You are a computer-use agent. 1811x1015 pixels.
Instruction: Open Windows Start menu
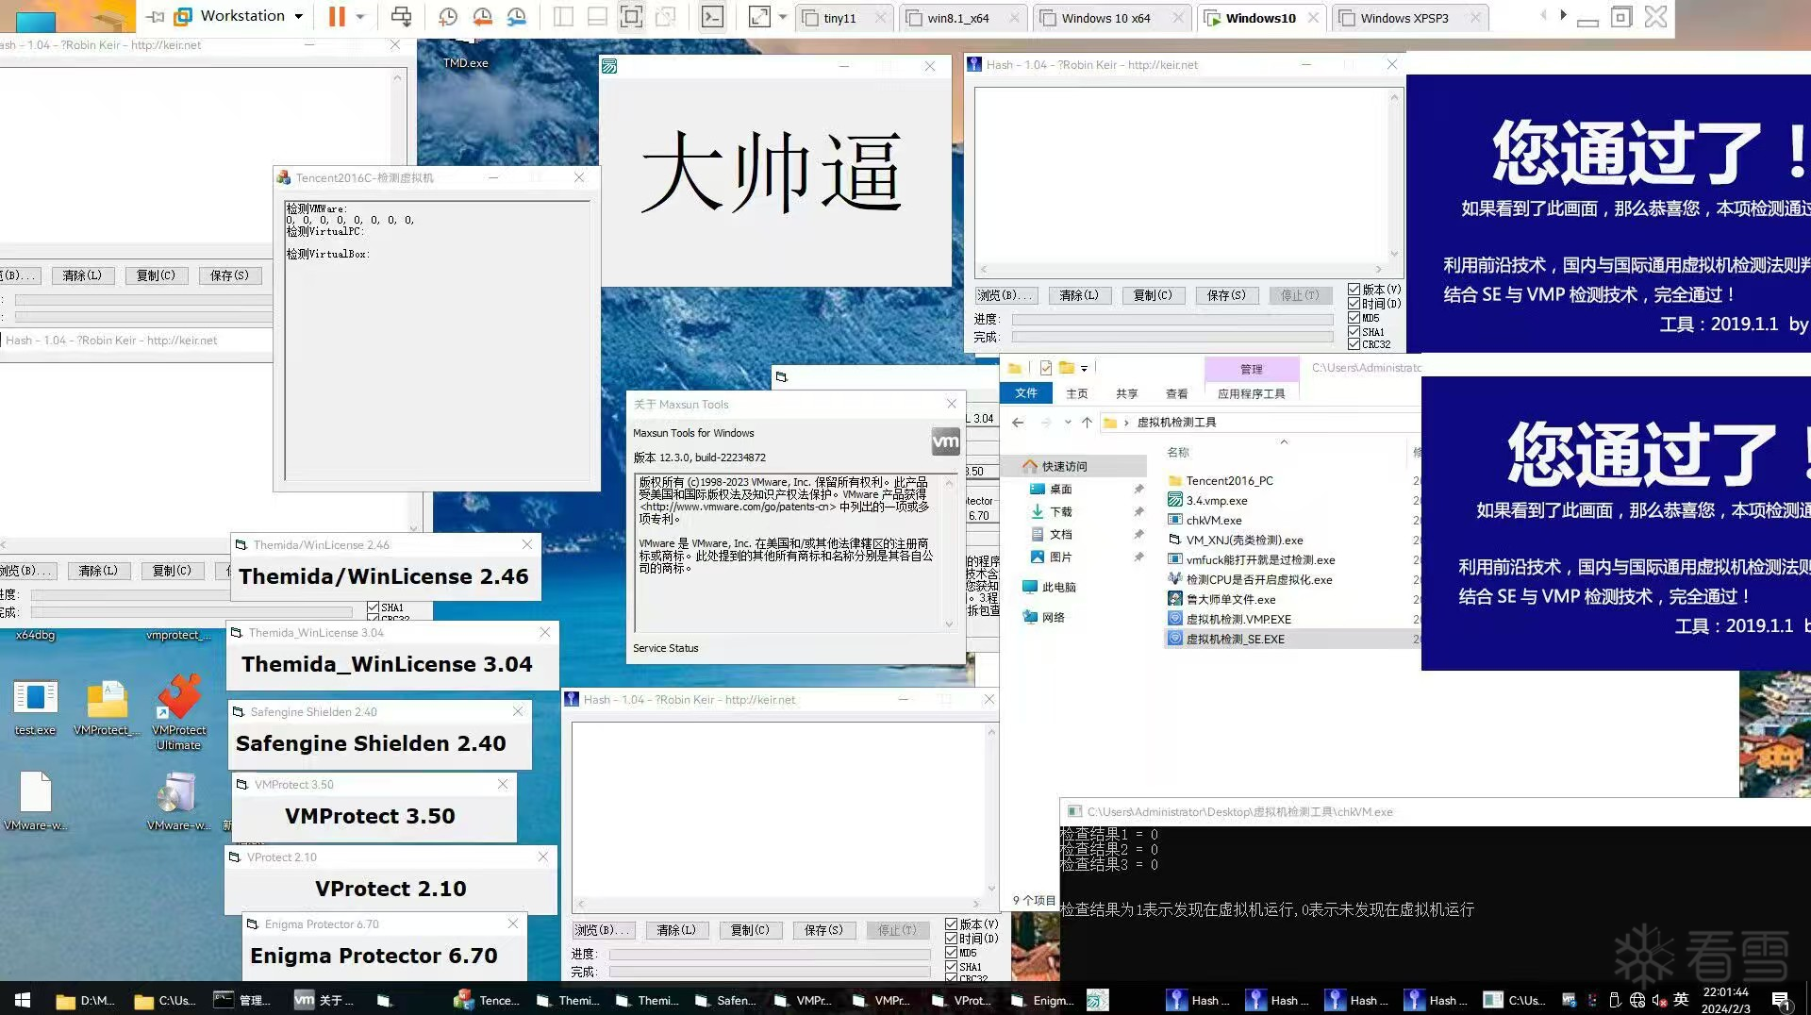coord(23,1000)
